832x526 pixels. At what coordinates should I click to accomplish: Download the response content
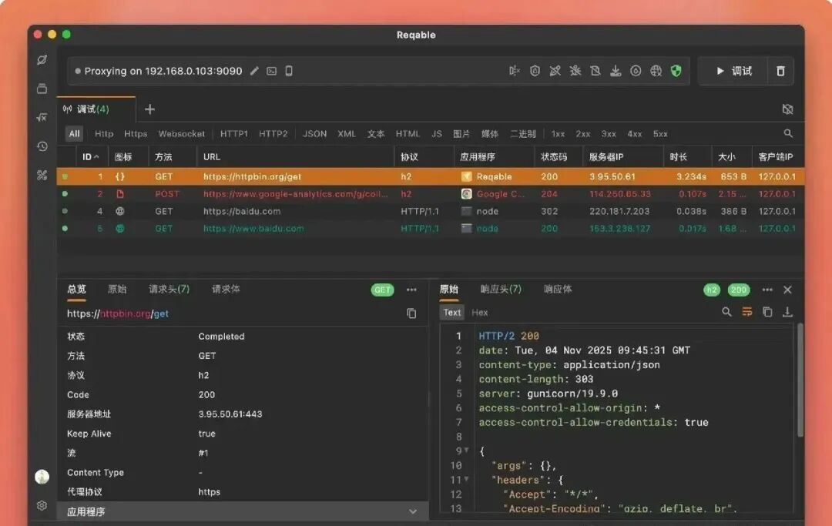pos(787,313)
